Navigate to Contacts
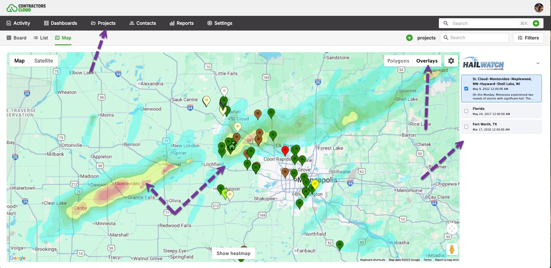Viewport: 551px width, 268px height. 143,23
